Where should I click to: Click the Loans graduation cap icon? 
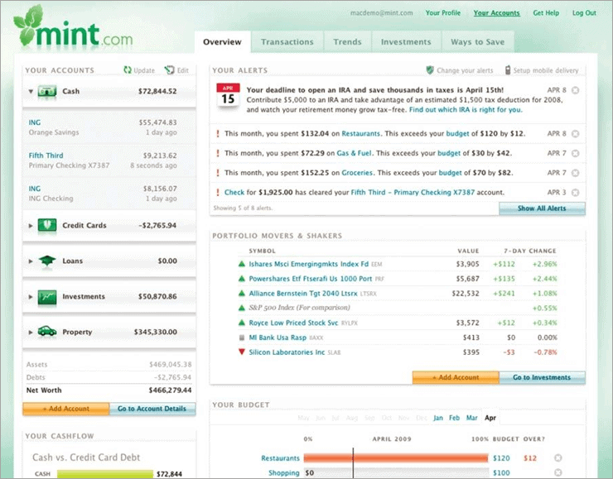[x=47, y=261]
